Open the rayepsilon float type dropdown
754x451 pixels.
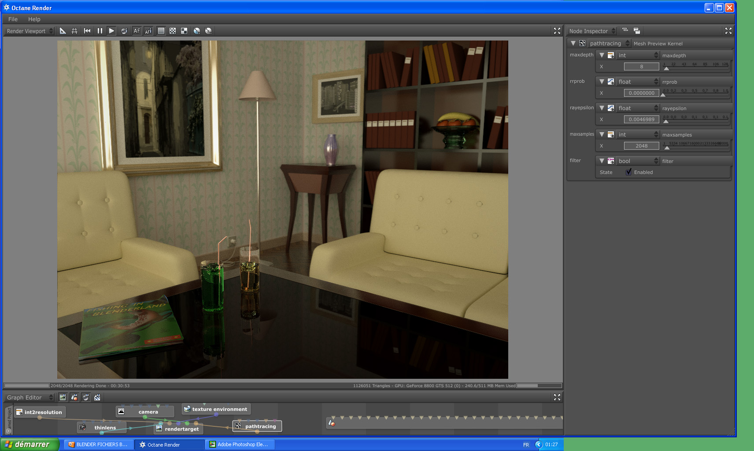point(638,108)
